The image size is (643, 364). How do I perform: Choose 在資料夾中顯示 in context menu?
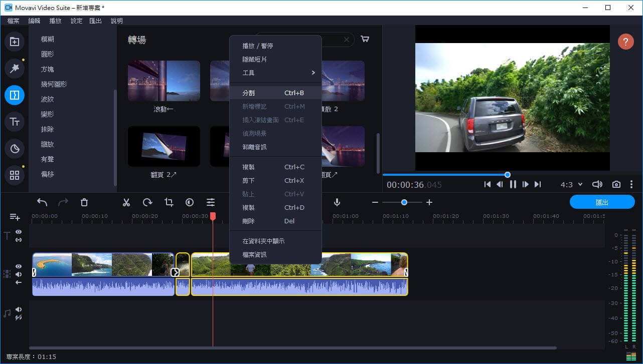pyautogui.click(x=275, y=241)
